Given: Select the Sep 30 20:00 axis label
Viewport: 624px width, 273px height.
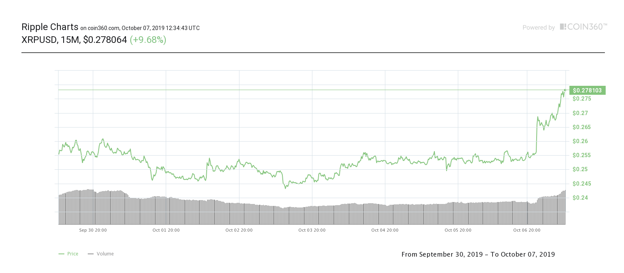Looking at the screenshot, I should pos(93,230).
